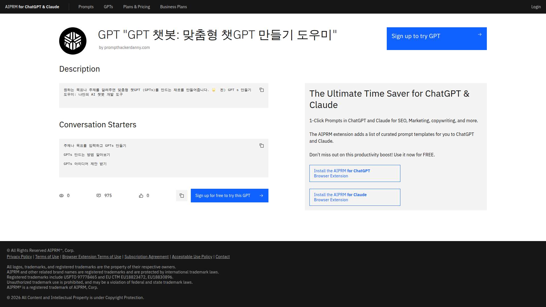Click the comment count 975
This screenshot has height=307, width=546.
[108, 196]
